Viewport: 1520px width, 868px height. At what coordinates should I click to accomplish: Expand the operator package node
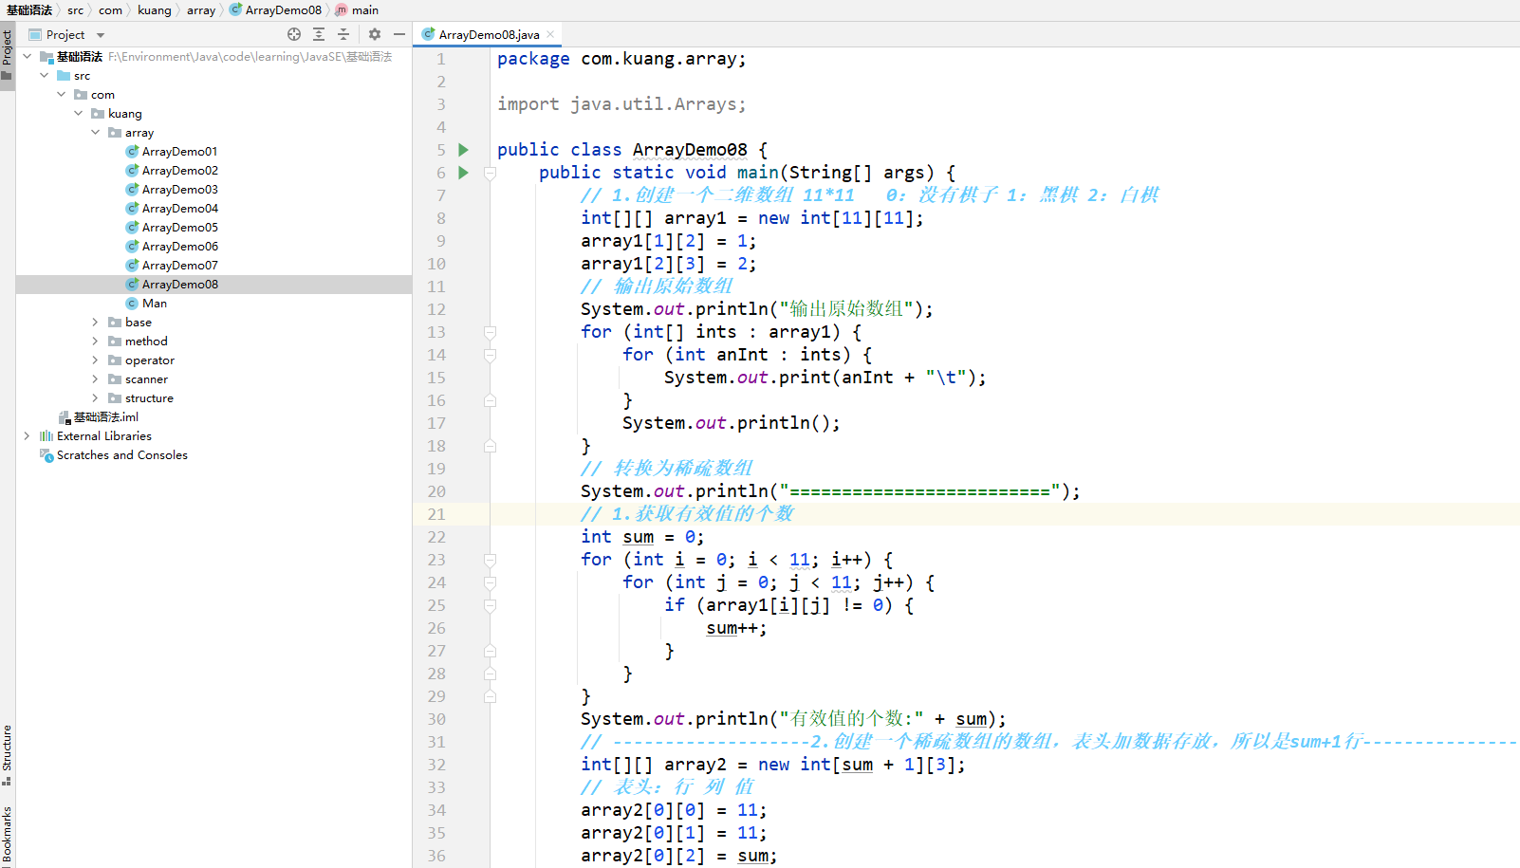(x=95, y=360)
